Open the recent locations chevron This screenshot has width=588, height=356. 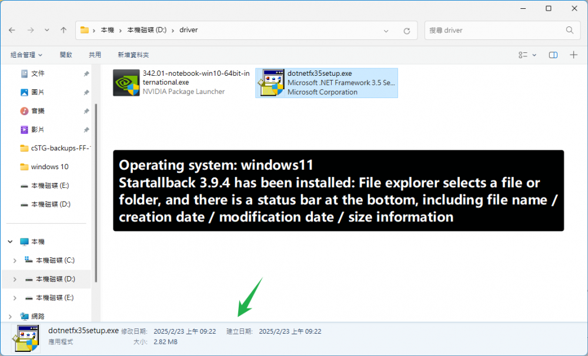(46, 30)
